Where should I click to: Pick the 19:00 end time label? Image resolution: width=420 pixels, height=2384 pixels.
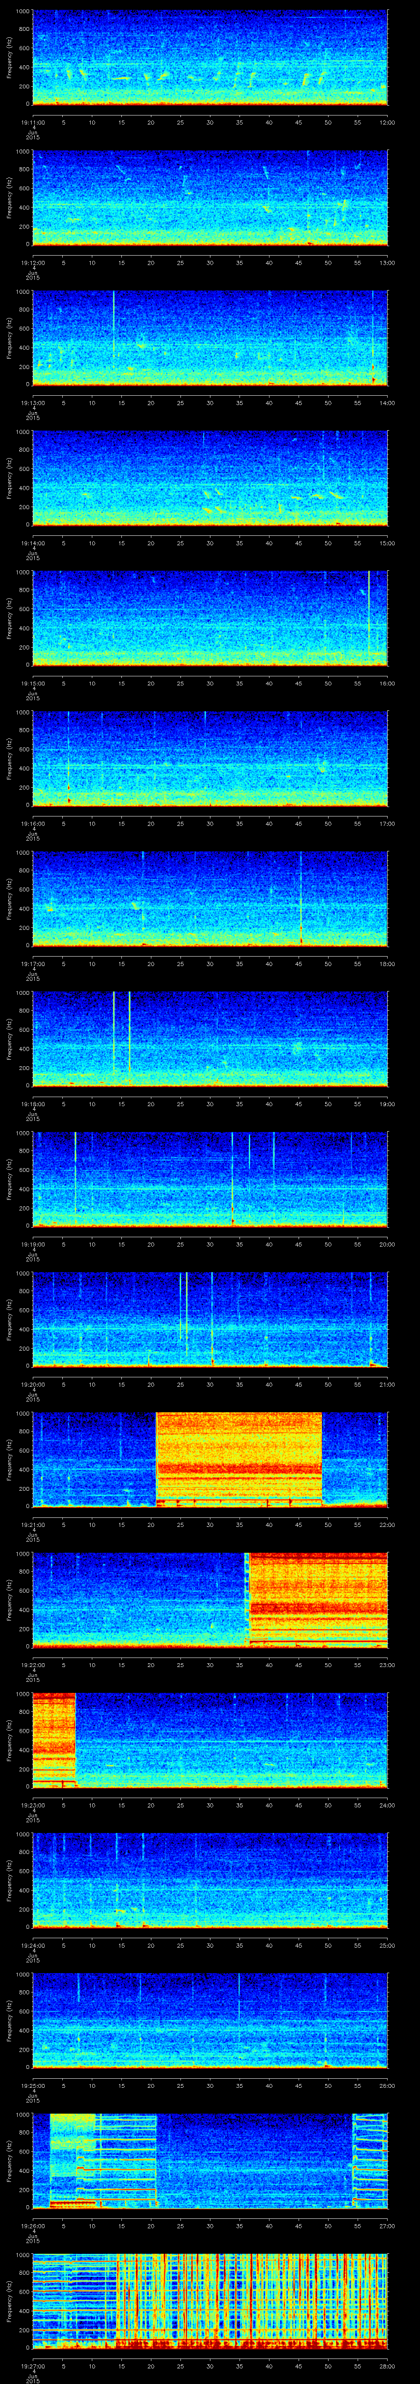pos(387,1103)
